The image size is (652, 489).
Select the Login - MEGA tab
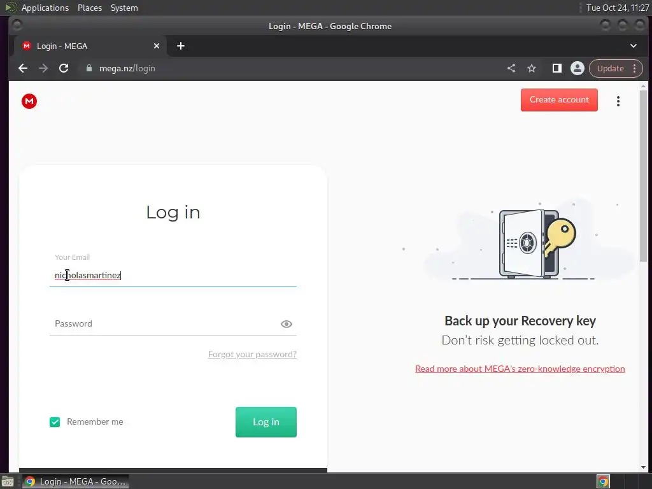90,46
